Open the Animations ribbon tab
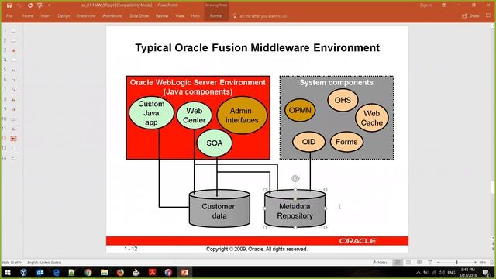 click(112, 15)
